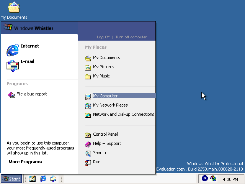The width and height of the screenshot is (245, 184).
Task: Select Network and Dial-up Connections label
Action: 123,114
